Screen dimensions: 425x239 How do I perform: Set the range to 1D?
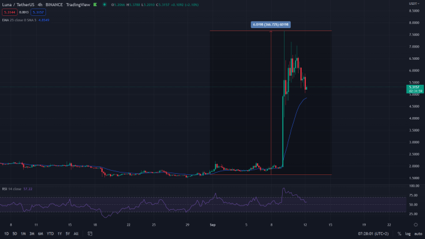pos(6,234)
